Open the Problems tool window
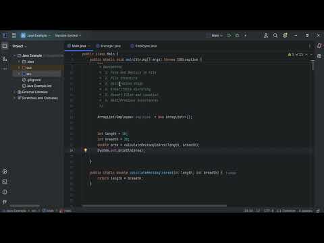 (5, 192)
